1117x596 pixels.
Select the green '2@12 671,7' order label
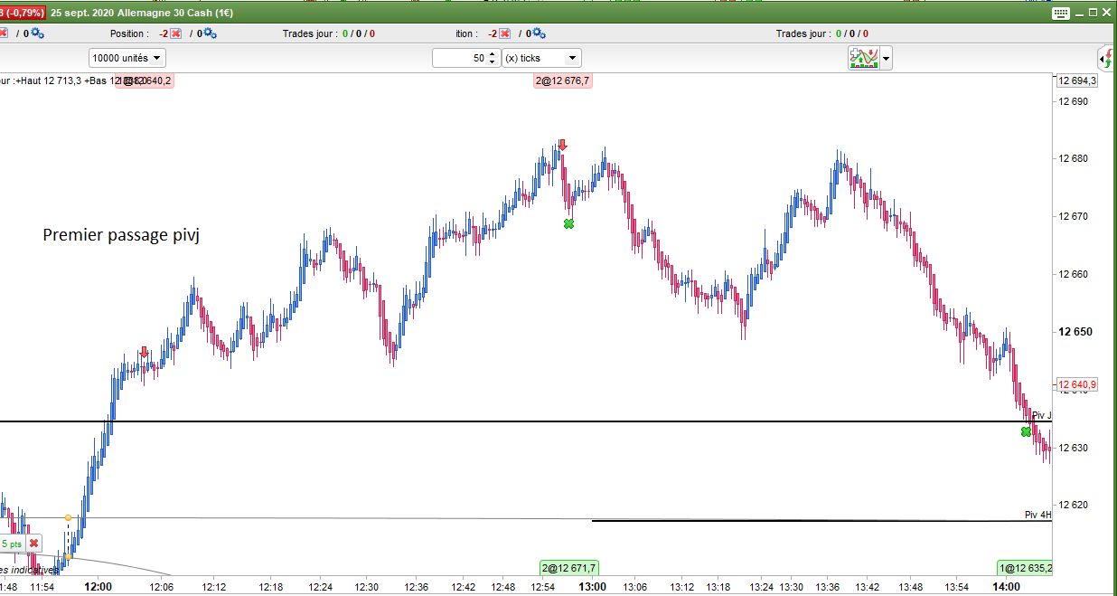(x=569, y=568)
